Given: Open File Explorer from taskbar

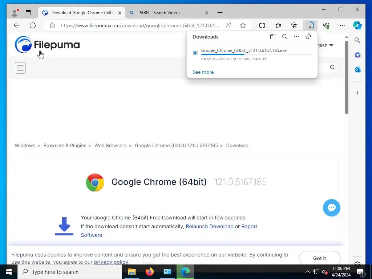Looking at the screenshot, I should (132, 272).
